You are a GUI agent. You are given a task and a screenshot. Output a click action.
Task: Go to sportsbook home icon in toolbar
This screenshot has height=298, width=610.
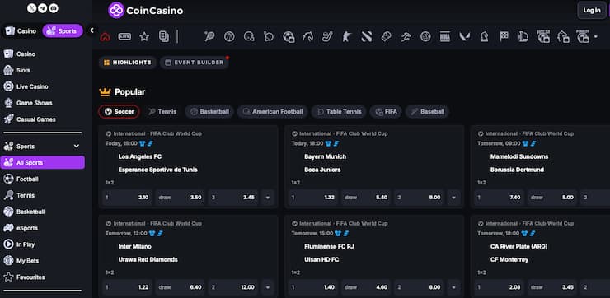click(105, 36)
